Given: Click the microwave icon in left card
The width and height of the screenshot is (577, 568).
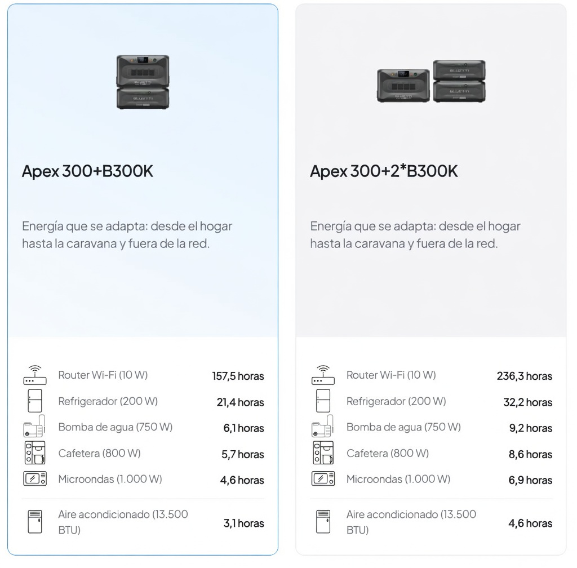Looking at the screenshot, I should tap(35, 479).
